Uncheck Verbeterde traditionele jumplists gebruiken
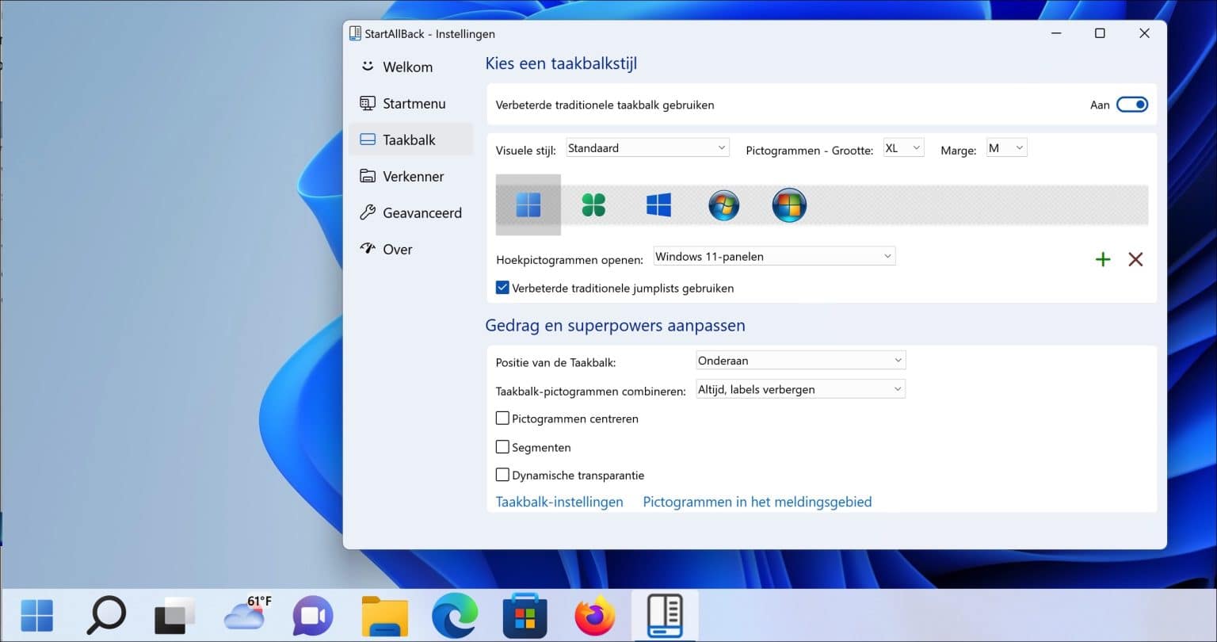This screenshot has height=642, width=1217. click(x=502, y=287)
